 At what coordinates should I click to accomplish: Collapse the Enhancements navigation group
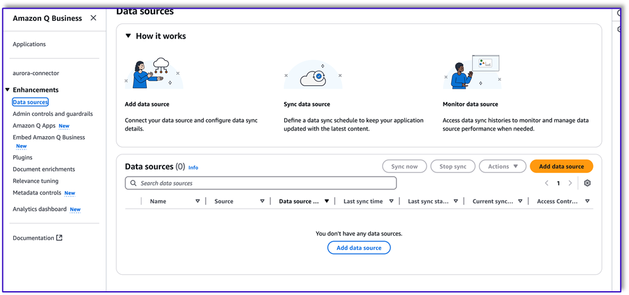(x=7, y=89)
